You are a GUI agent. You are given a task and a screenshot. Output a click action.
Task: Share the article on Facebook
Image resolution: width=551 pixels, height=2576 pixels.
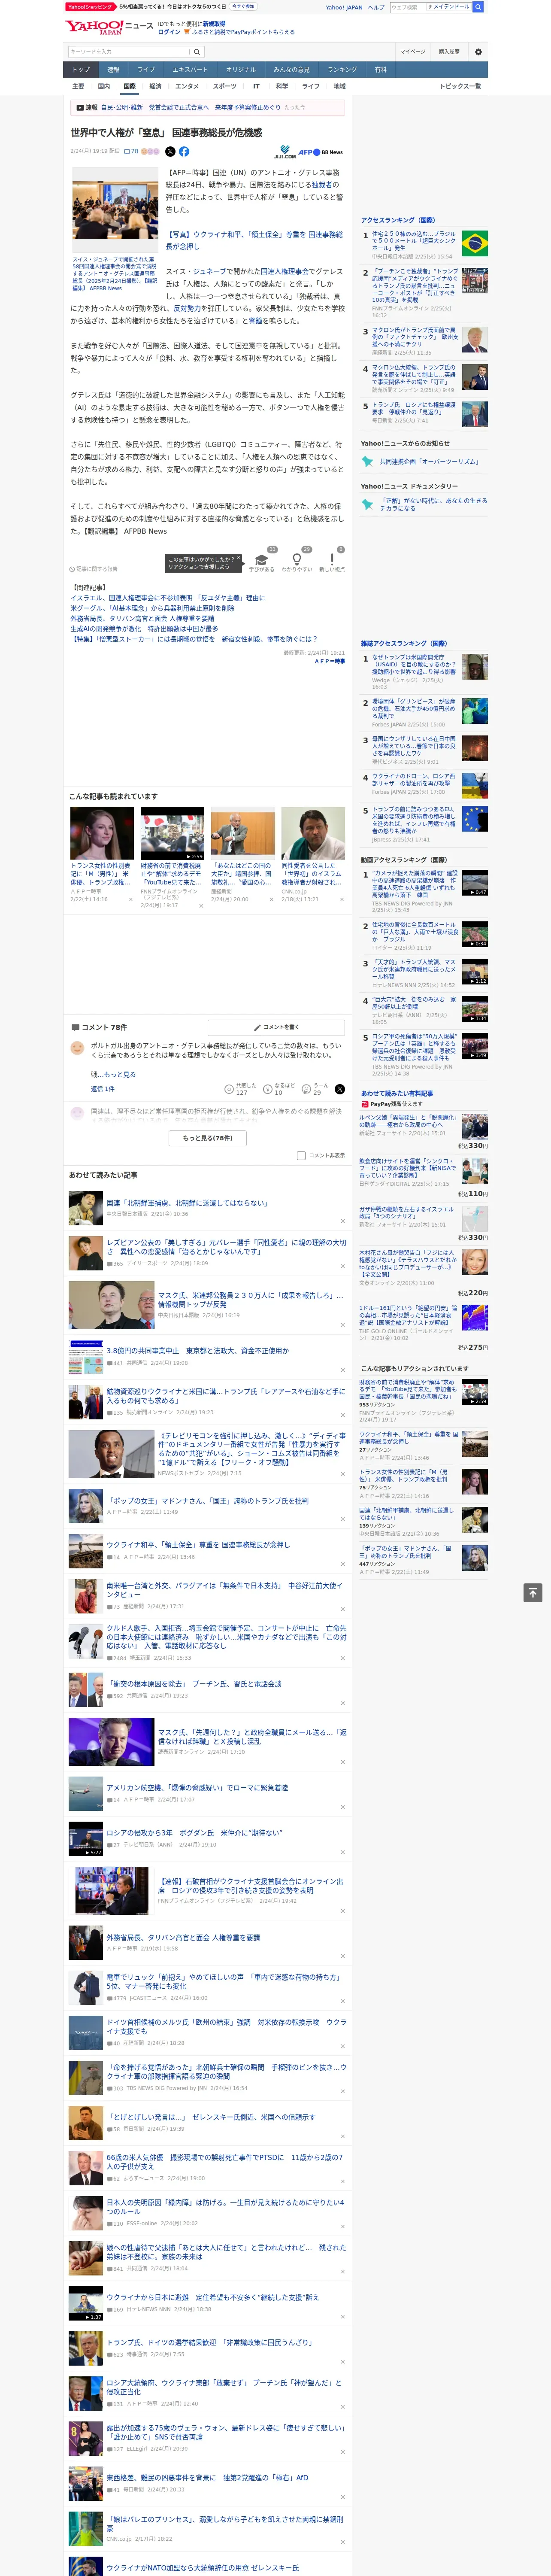tap(184, 152)
